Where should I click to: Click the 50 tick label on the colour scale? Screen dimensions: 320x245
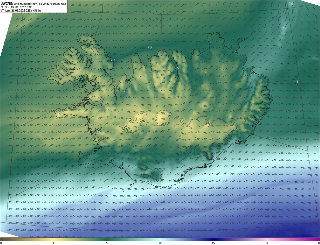(x=318, y=243)
